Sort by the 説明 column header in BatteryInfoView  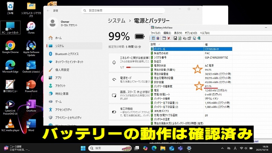(x=177, y=44)
